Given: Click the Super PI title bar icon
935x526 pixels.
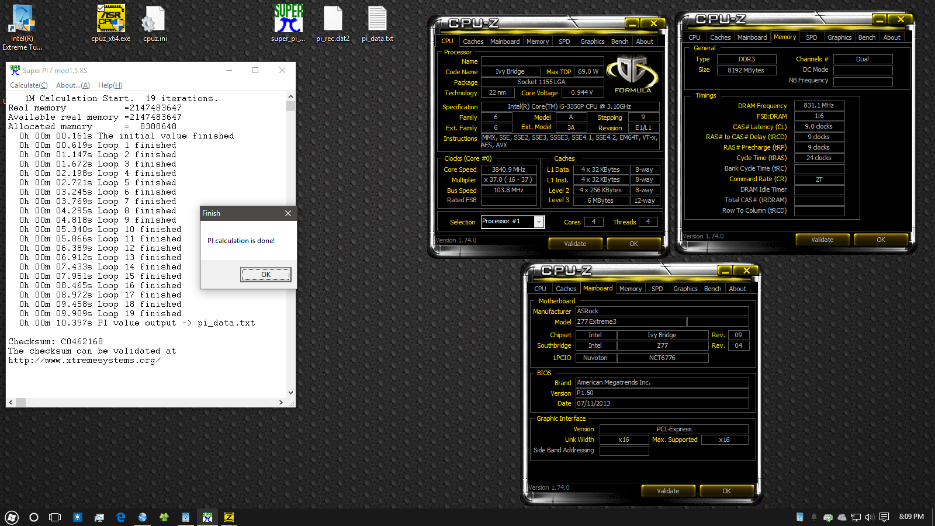Looking at the screenshot, I should [x=15, y=70].
